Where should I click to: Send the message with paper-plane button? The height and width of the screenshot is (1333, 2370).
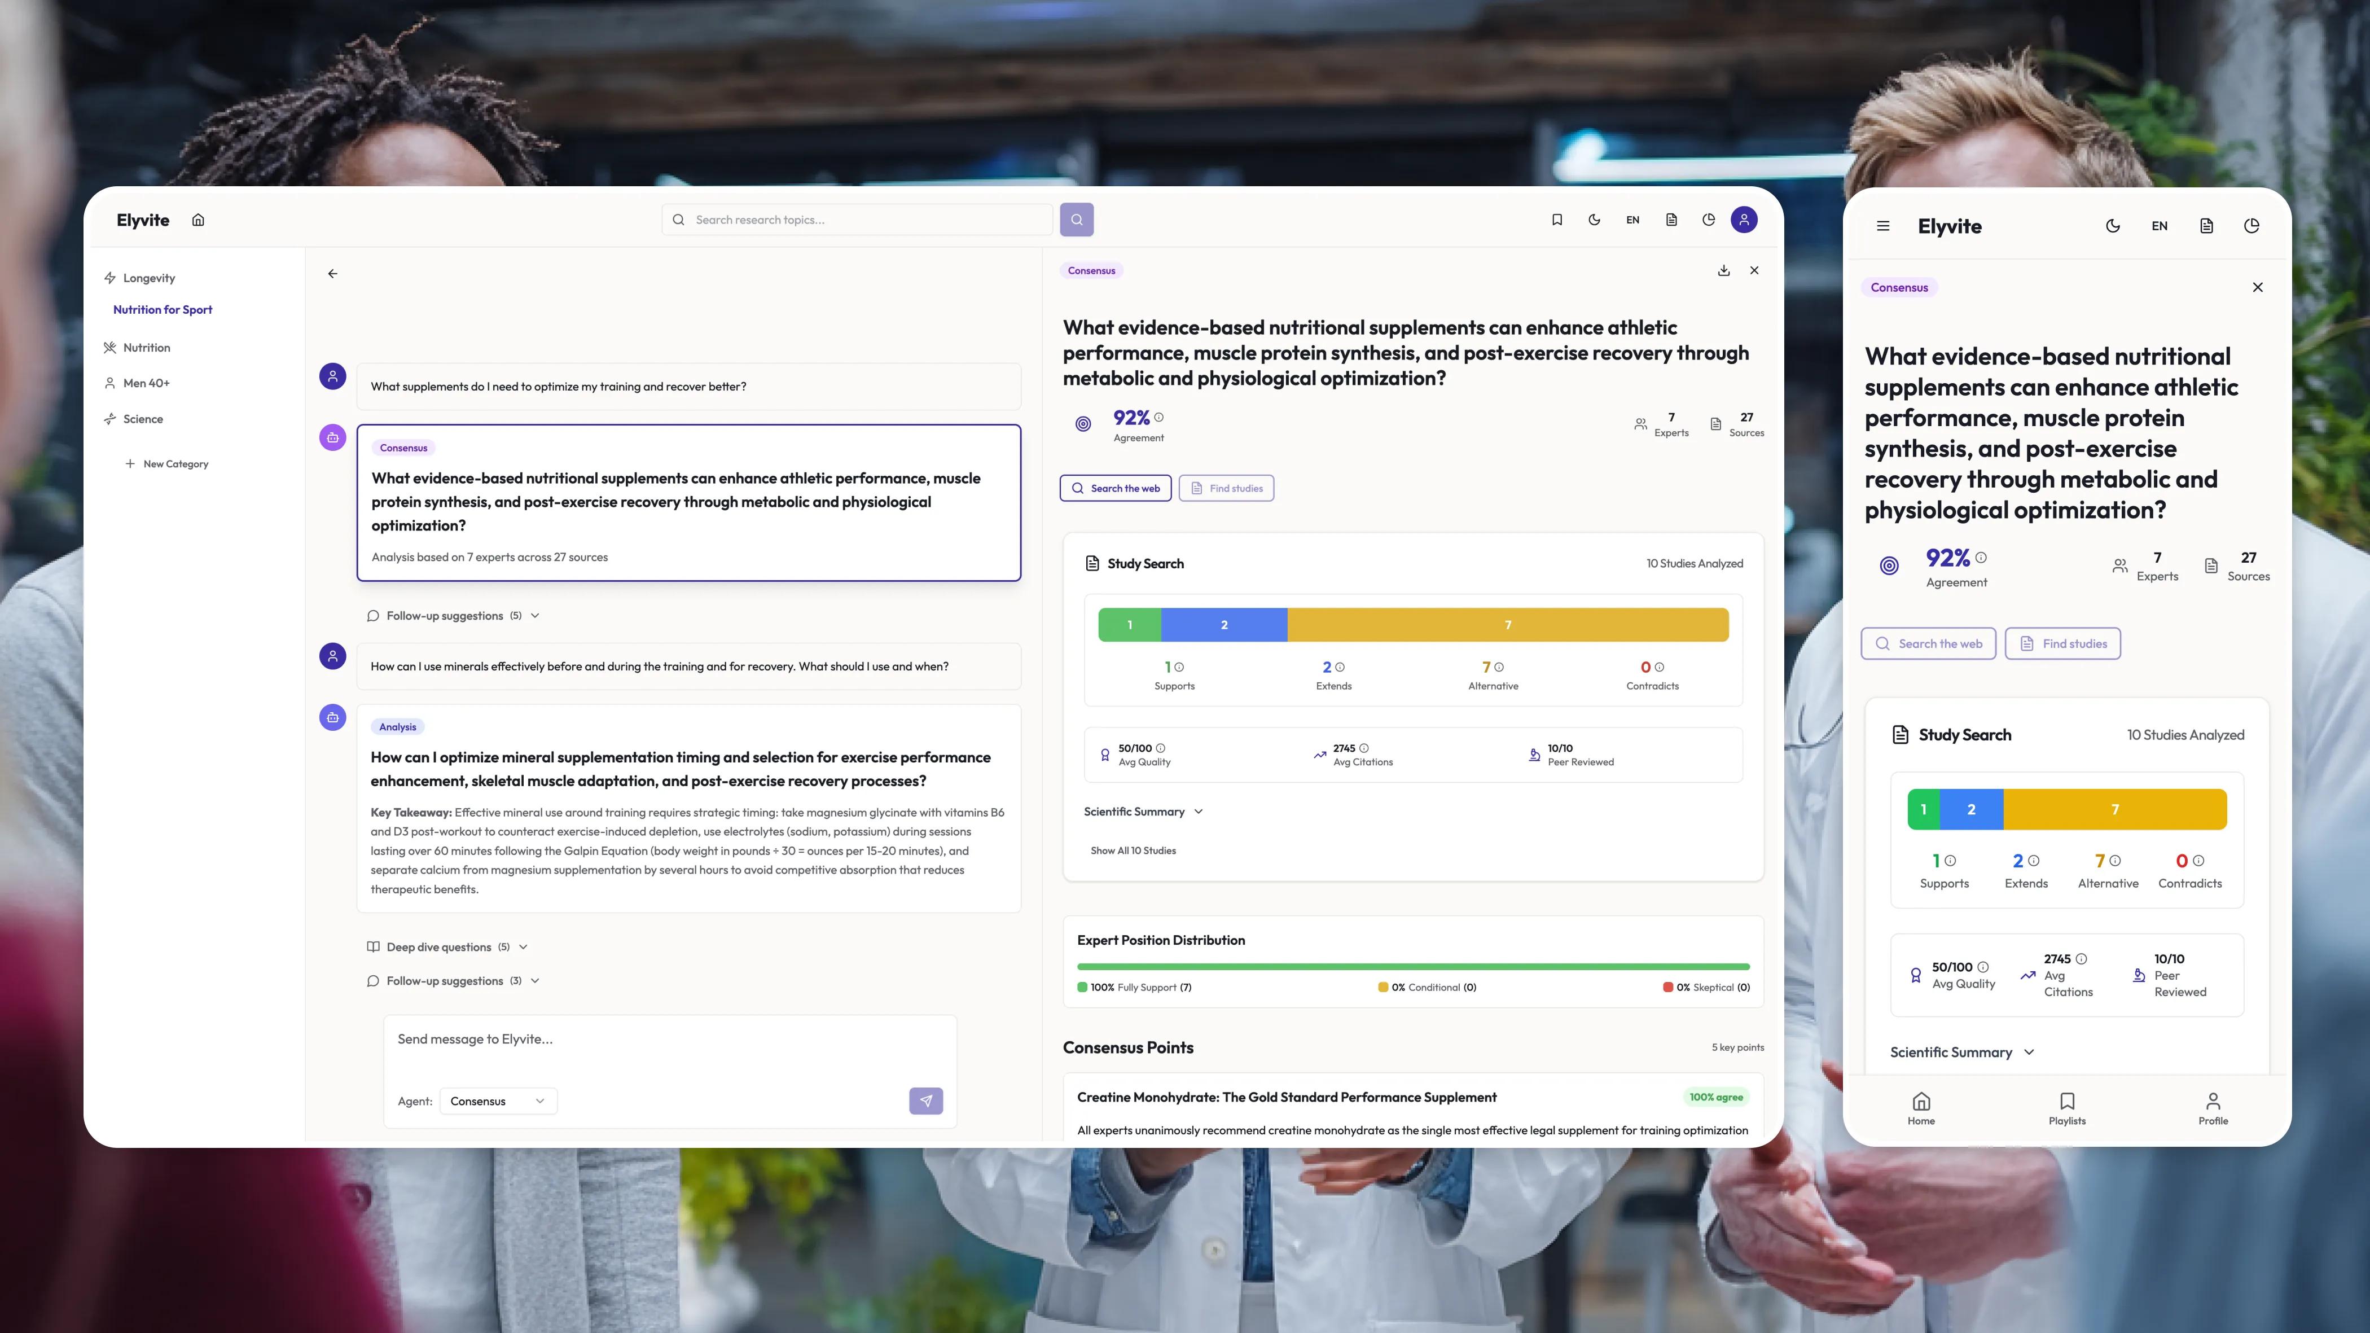925,1101
